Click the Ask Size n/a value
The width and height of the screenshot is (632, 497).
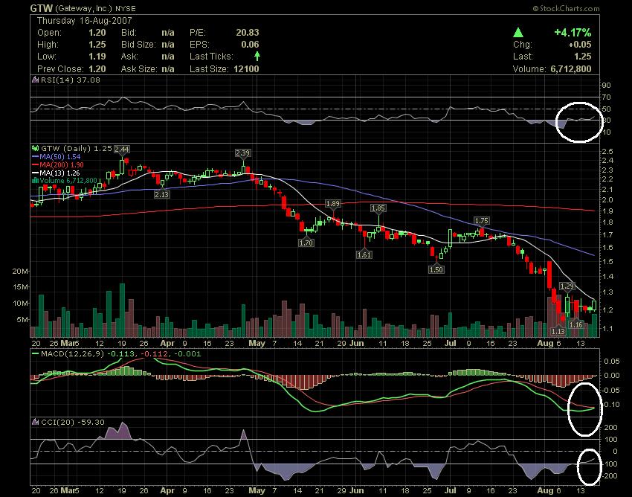coord(168,69)
